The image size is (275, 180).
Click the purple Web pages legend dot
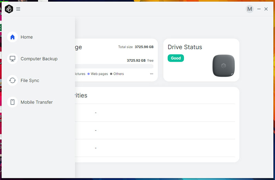[x=88, y=74]
